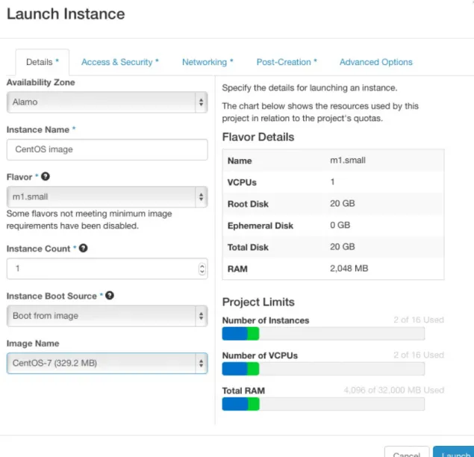Open the Boot from image source dropdown

pos(107,316)
